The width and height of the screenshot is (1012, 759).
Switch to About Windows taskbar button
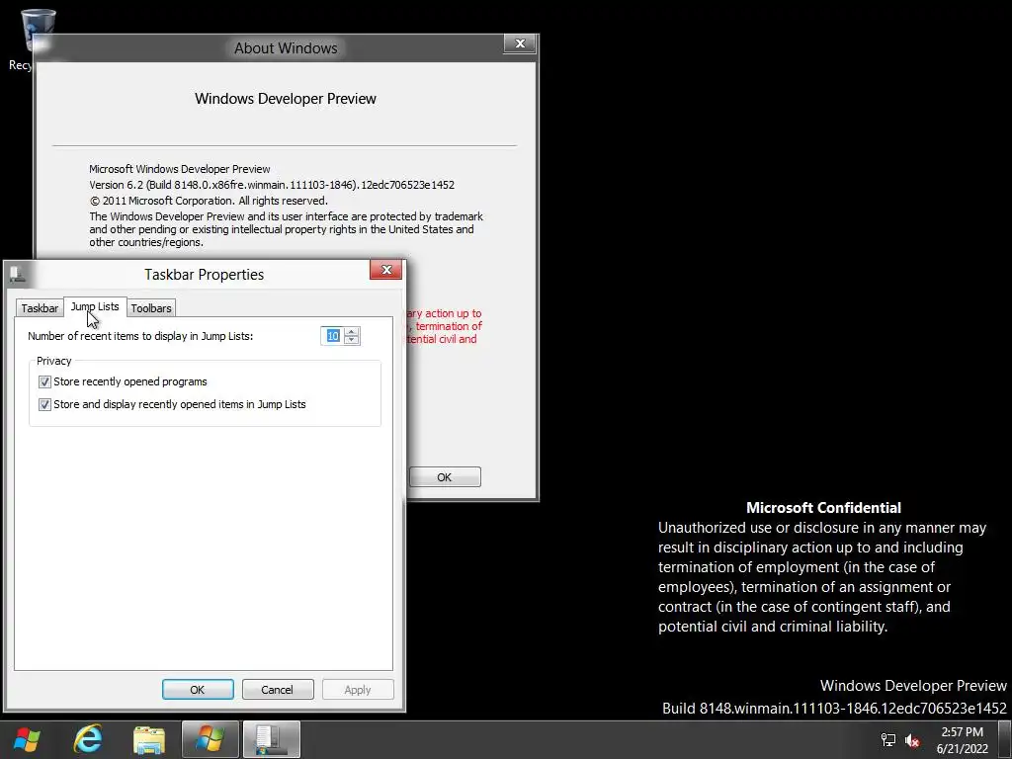pyautogui.click(x=211, y=739)
